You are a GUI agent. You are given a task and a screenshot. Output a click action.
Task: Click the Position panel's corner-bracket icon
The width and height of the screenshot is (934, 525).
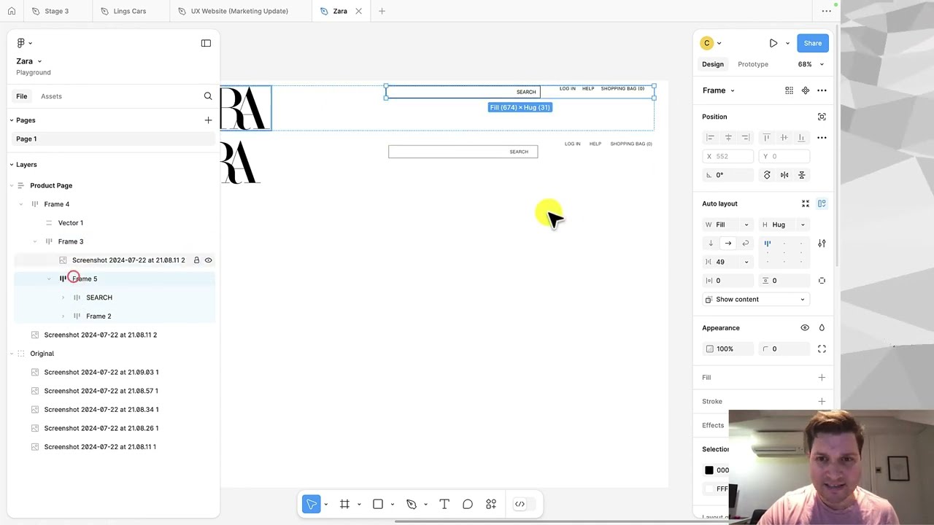click(822, 117)
